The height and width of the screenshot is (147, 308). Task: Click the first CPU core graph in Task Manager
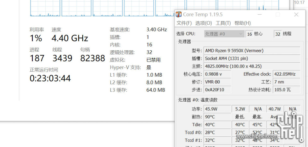pyautogui.click(x=45, y=8)
